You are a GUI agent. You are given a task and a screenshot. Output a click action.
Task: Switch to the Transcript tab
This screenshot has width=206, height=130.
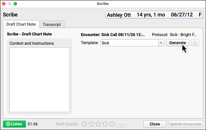click(52, 25)
